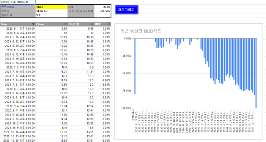The height and width of the screenshot is (142, 266).
Task: Click the -50.00% axis label in chart
Action: coord(126,73)
